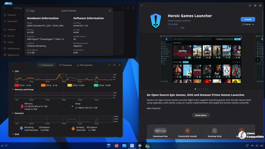Click the weather temperature indicator
265x149 pixels.
[5, 146]
